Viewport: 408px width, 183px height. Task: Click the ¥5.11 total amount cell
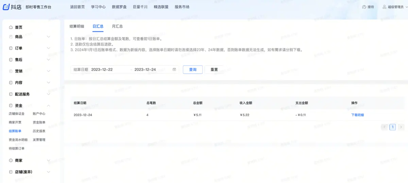pyautogui.click(x=198, y=115)
